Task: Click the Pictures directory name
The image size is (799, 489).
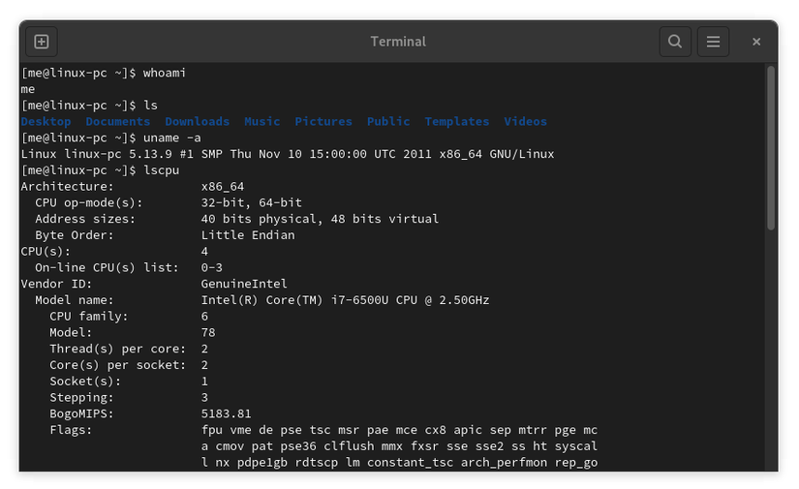Action: (x=323, y=122)
